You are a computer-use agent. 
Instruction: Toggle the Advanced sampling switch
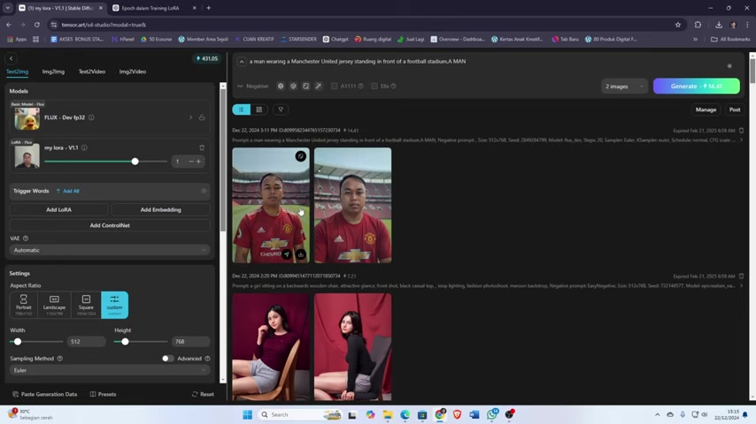(x=166, y=359)
